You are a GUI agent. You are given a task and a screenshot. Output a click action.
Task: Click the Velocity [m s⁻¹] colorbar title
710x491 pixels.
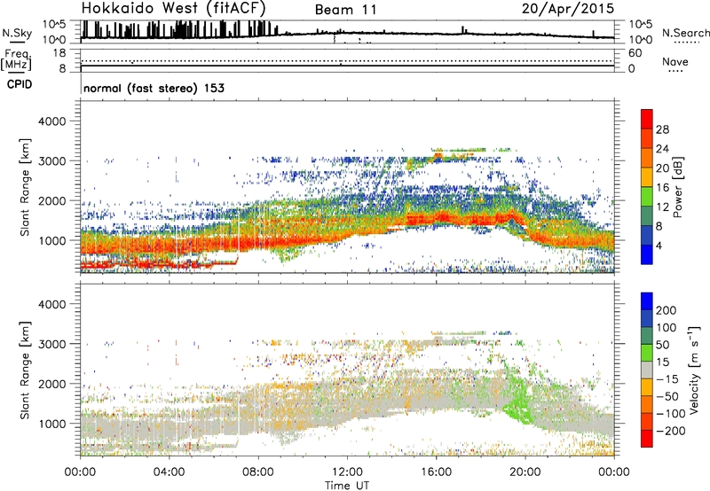(x=694, y=370)
